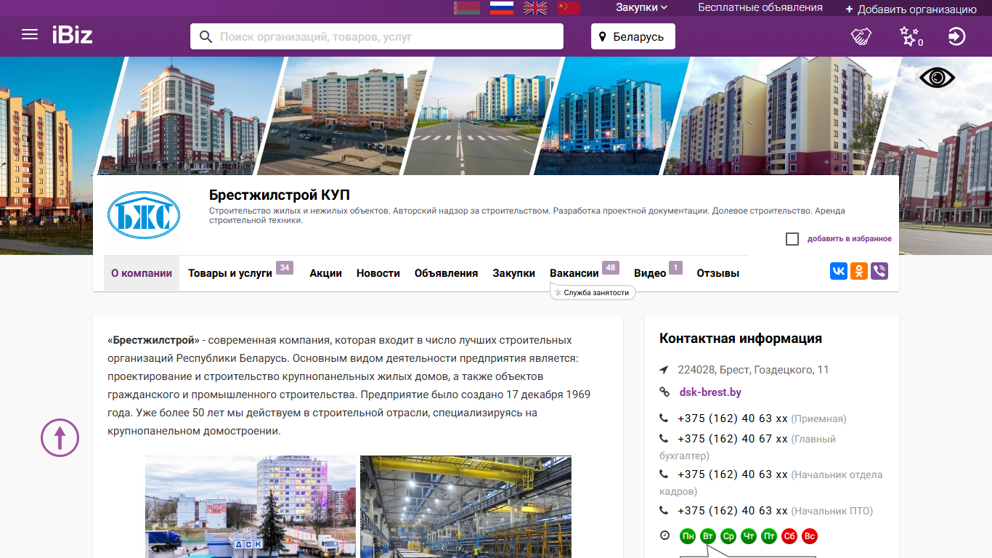The width and height of the screenshot is (992, 558).
Task: Select the Russian flag language
Action: 502,8
